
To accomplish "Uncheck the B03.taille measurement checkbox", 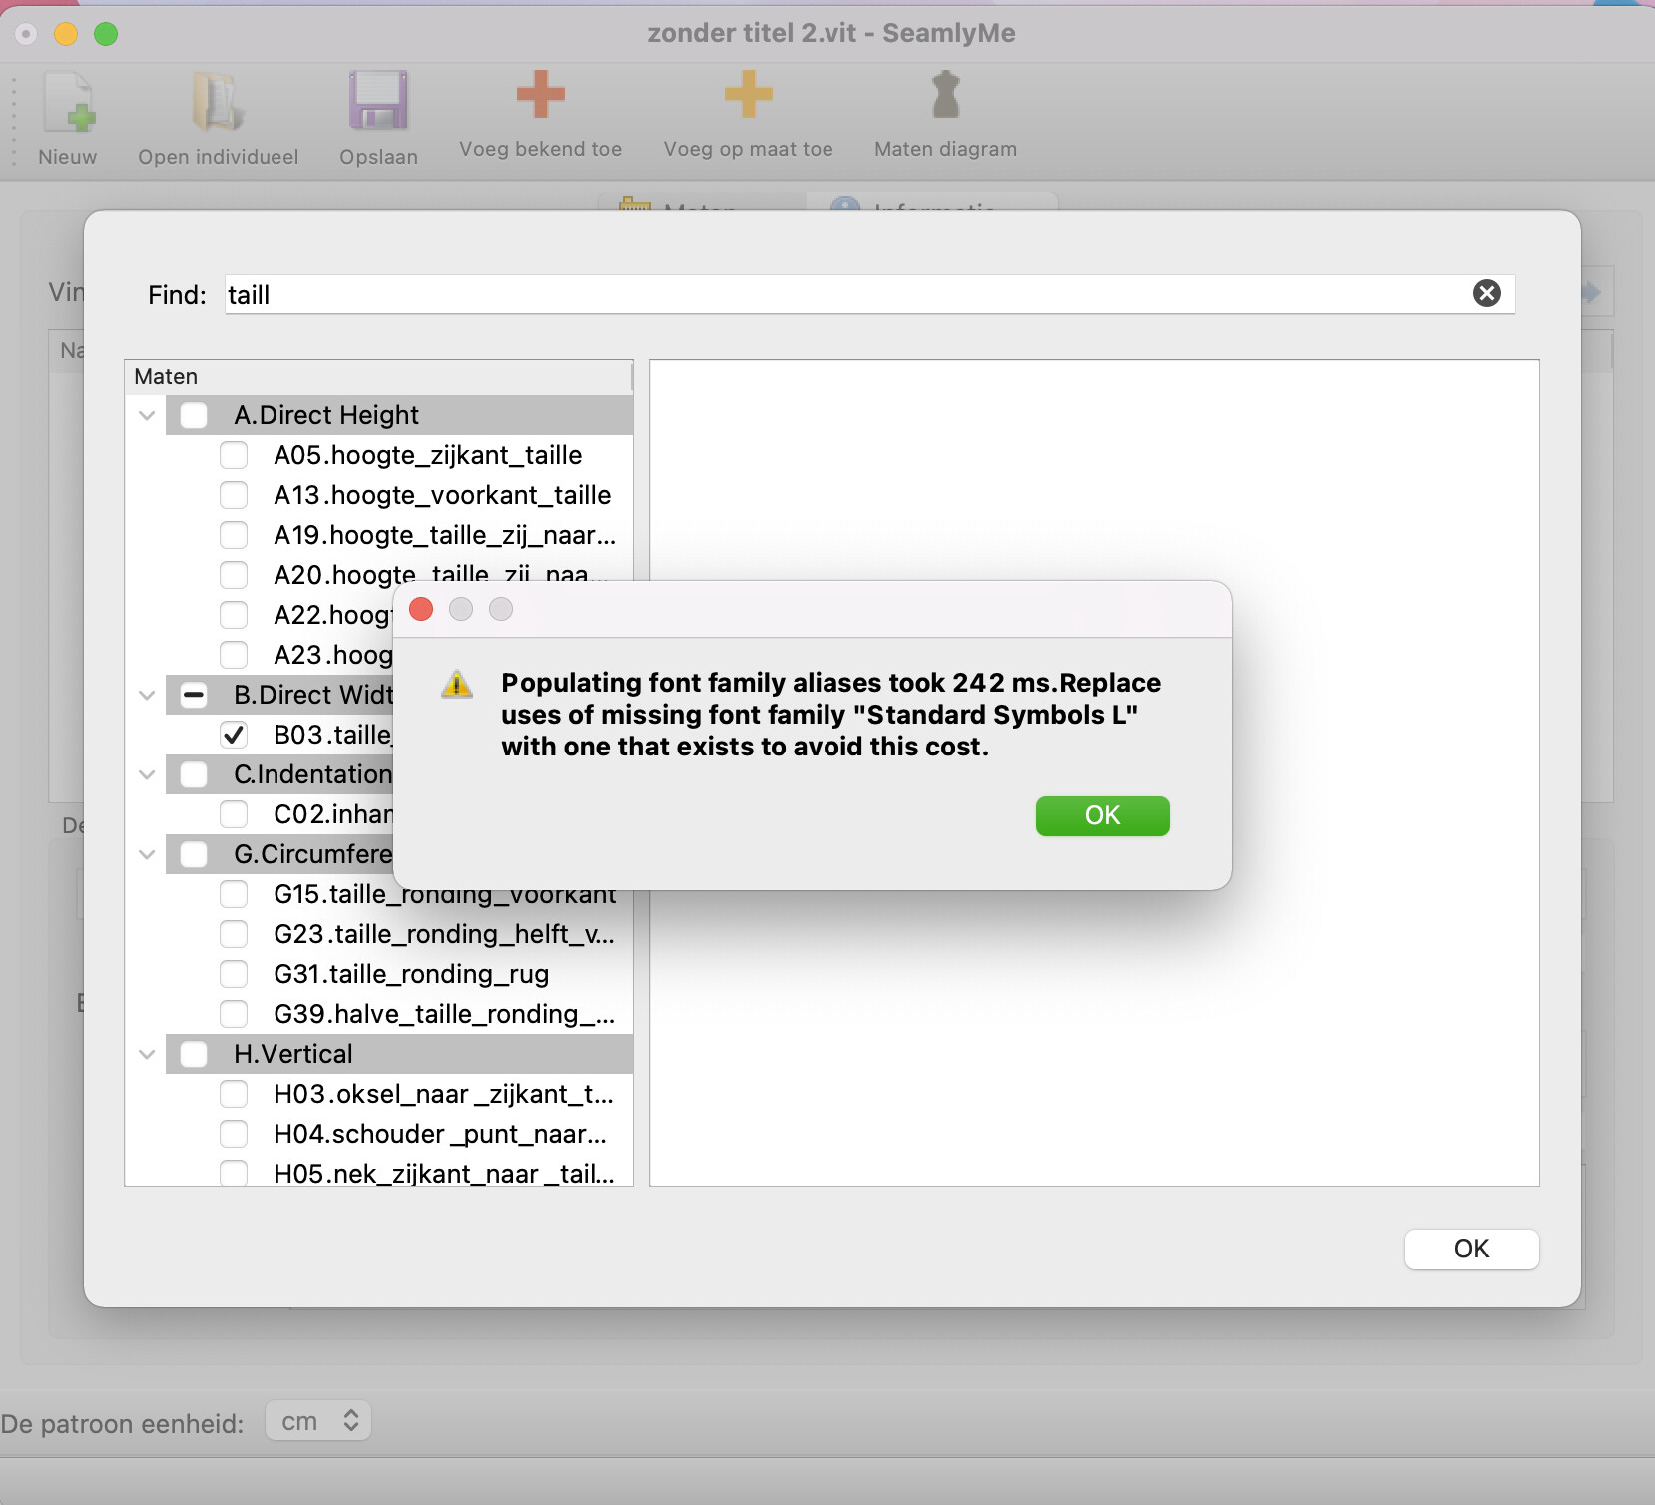I will pyautogui.click(x=234, y=735).
